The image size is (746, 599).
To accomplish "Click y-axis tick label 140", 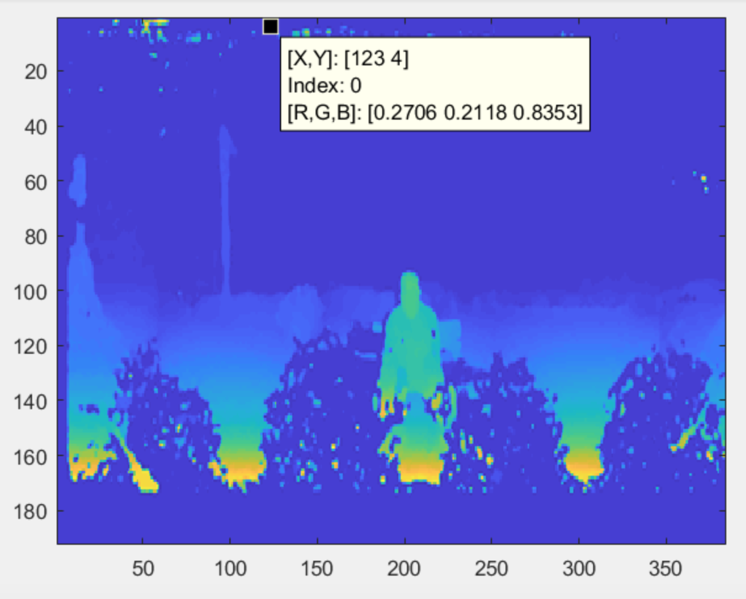I will pyautogui.click(x=31, y=401).
